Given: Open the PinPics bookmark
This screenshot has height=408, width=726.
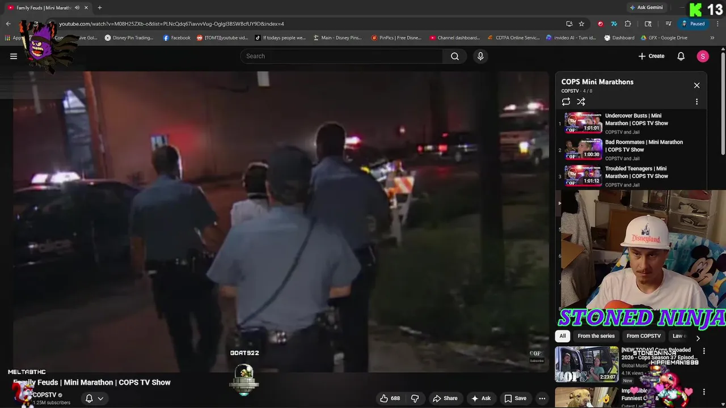Looking at the screenshot, I should click(396, 38).
